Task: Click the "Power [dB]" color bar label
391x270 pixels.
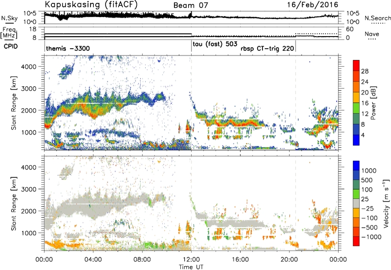Action: 373,103
